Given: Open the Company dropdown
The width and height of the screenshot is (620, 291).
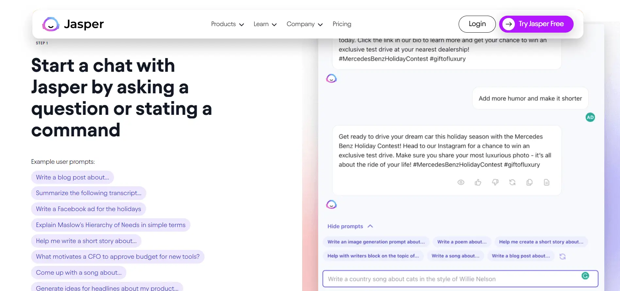Looking at the screenshot, I should click(304, 24).
